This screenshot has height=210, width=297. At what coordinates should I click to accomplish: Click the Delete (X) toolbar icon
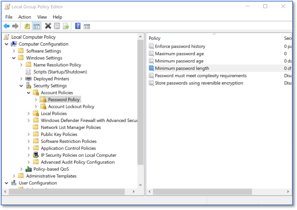tap(48, 26)
